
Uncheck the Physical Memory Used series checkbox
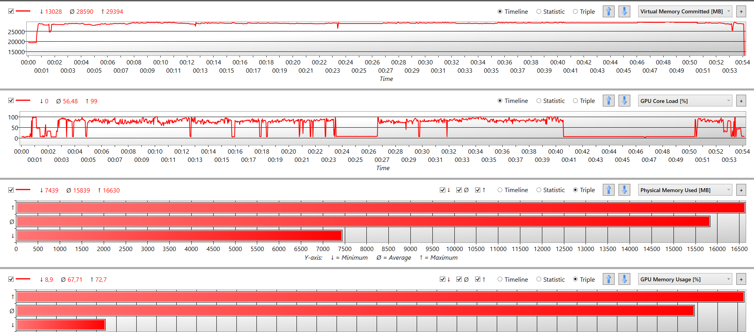tap(11, 190)
